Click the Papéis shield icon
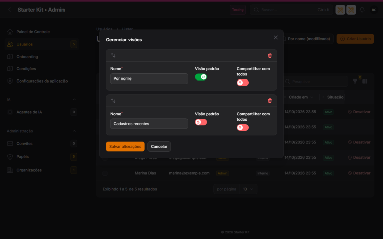The image size is (383, 239). [10, 157]
